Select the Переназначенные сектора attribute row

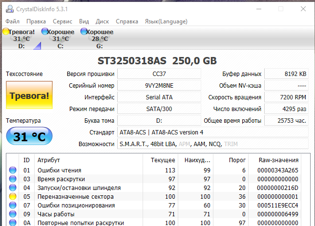click(x=154, y=197)
